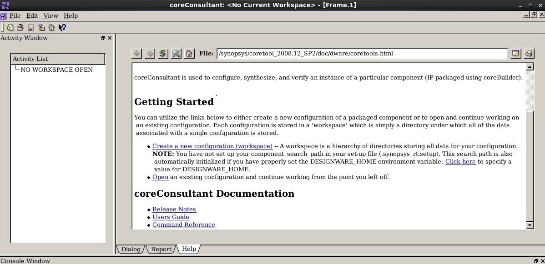Open the Help menu

pos(71,15)
